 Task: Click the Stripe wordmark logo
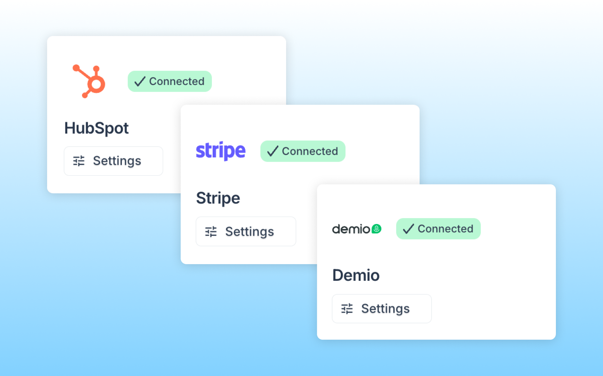[220, 151]
